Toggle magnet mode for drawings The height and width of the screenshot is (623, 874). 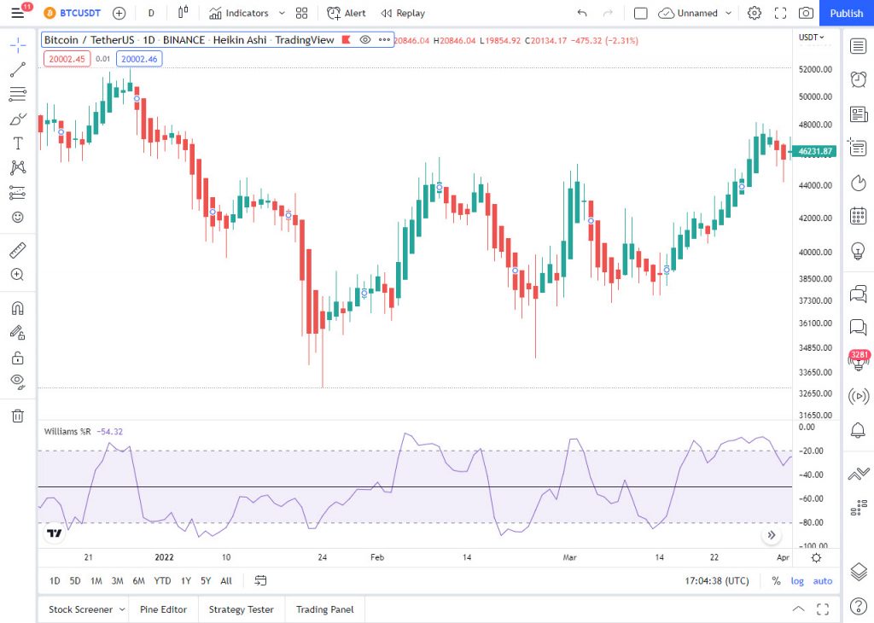(18, 308)
